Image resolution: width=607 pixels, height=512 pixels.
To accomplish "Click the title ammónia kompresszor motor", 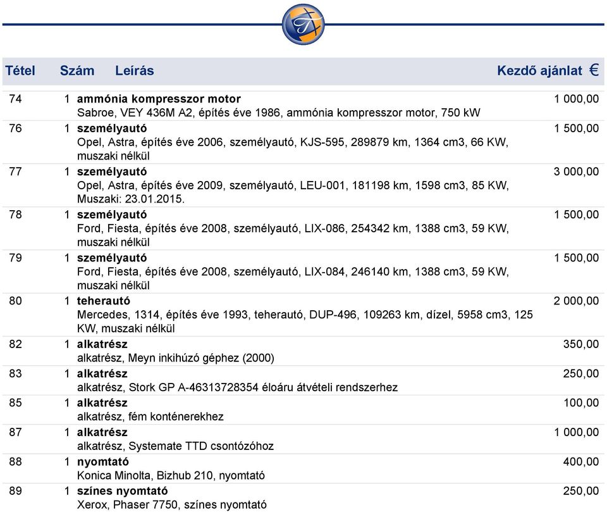I will (x=159, y=99).
